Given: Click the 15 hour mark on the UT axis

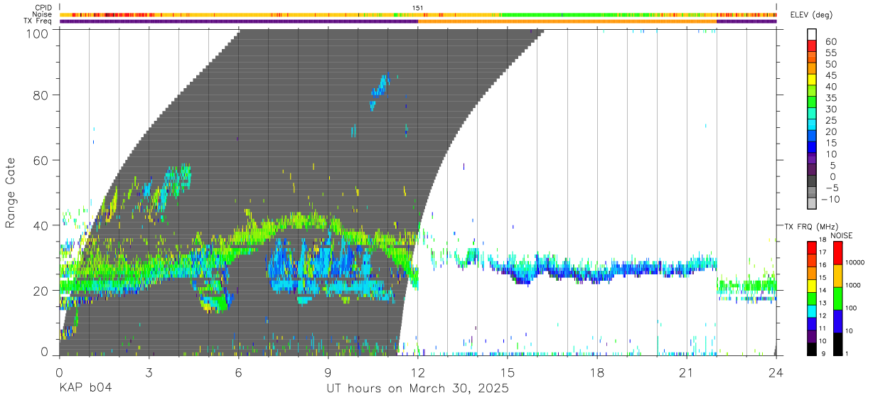Looking at the screenshot, I should point(508,372).
